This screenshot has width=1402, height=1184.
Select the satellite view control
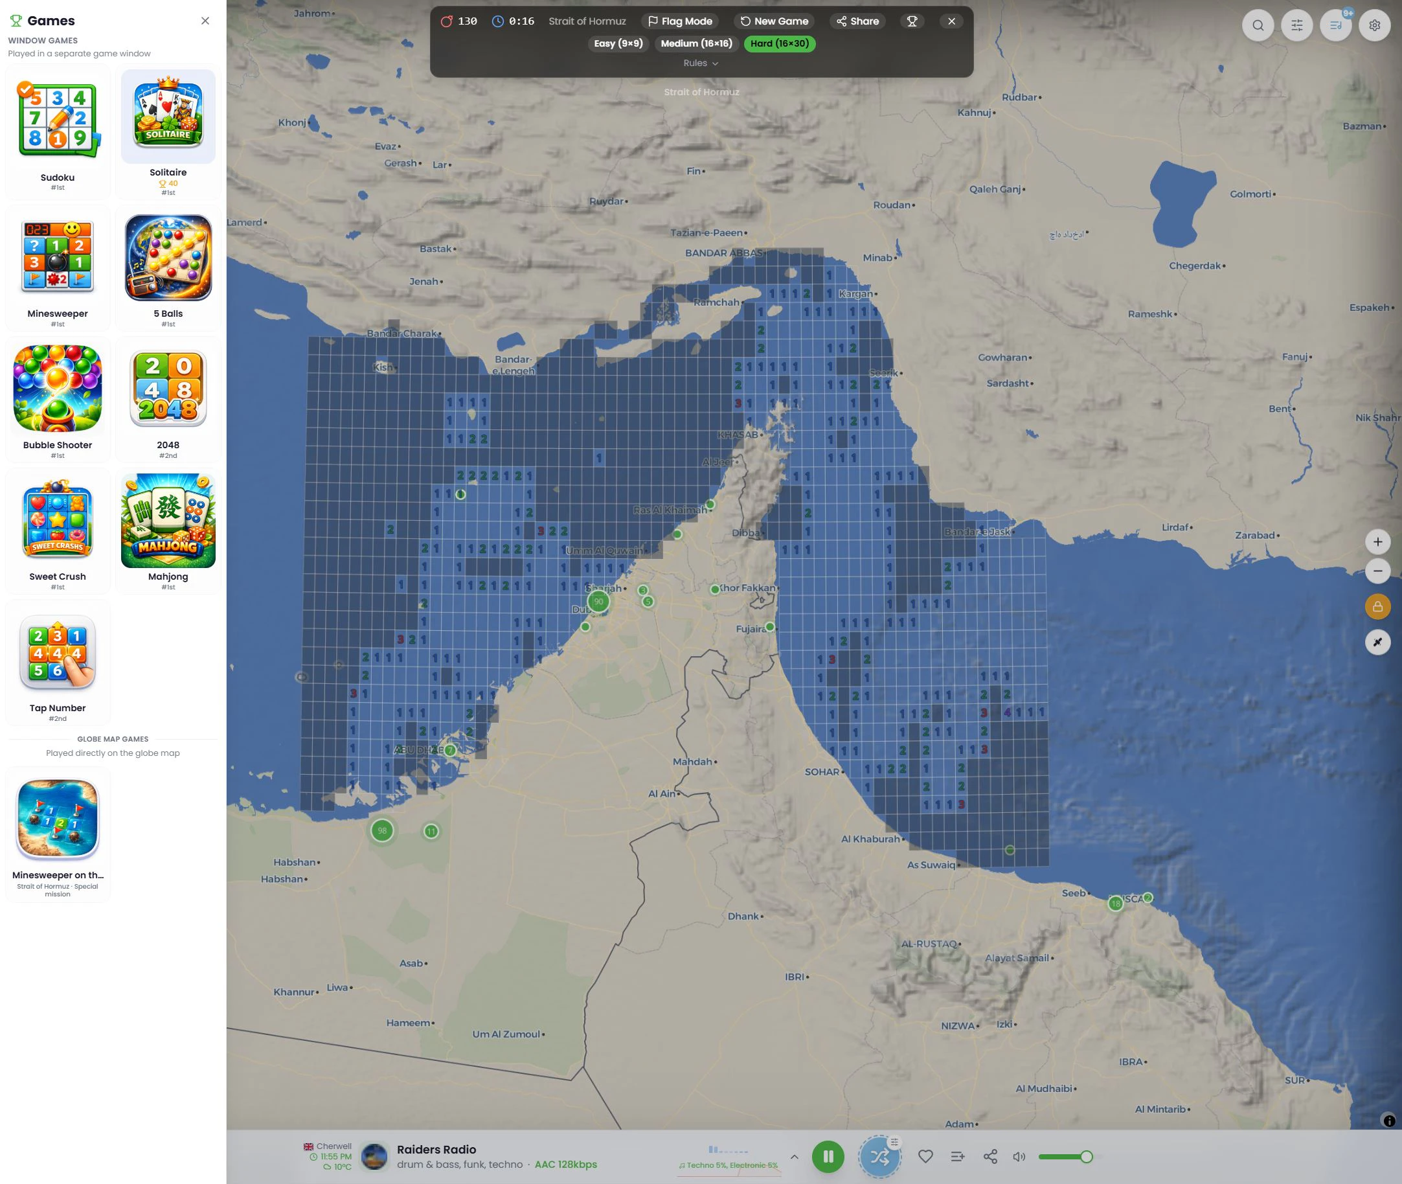pos(1379,643)
